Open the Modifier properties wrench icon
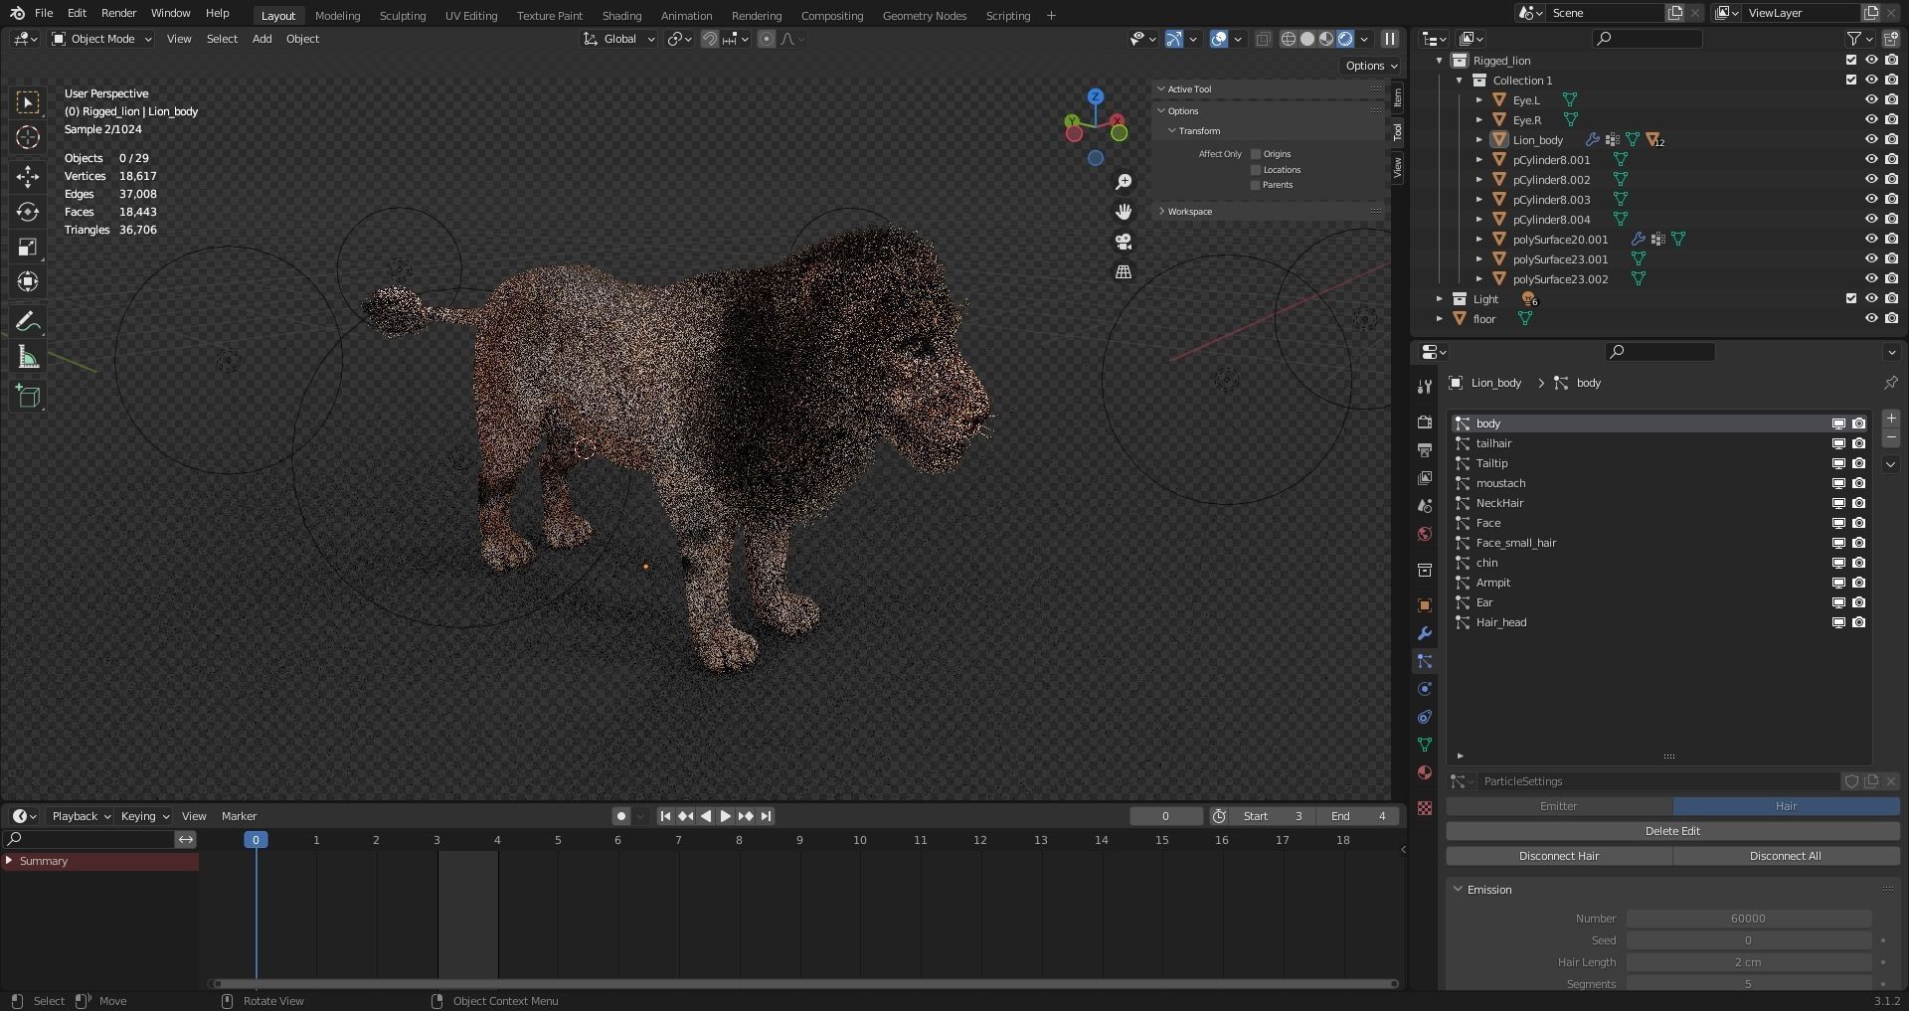This screenshot has width=1909, height=1011. [x=1425, y=633]
